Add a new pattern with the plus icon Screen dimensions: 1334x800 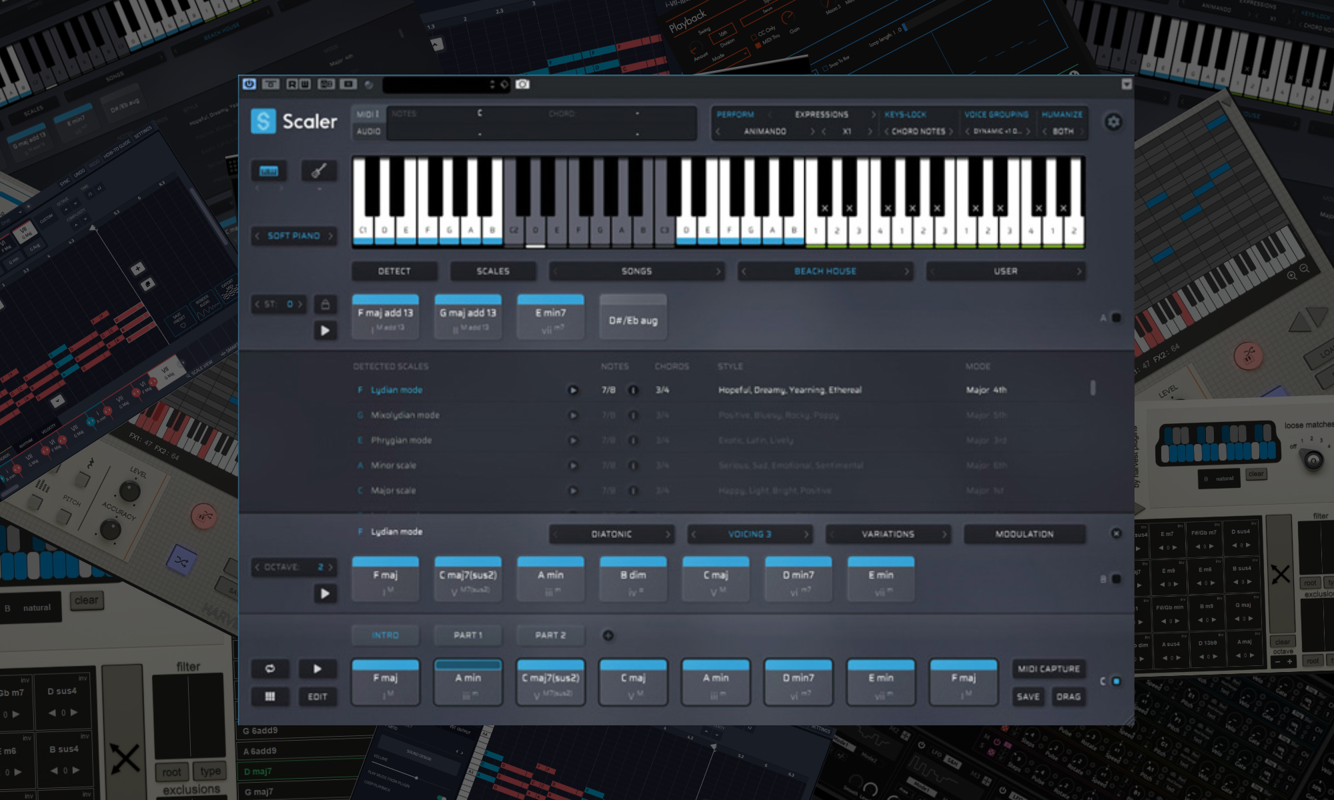click(x=608, y=635)
